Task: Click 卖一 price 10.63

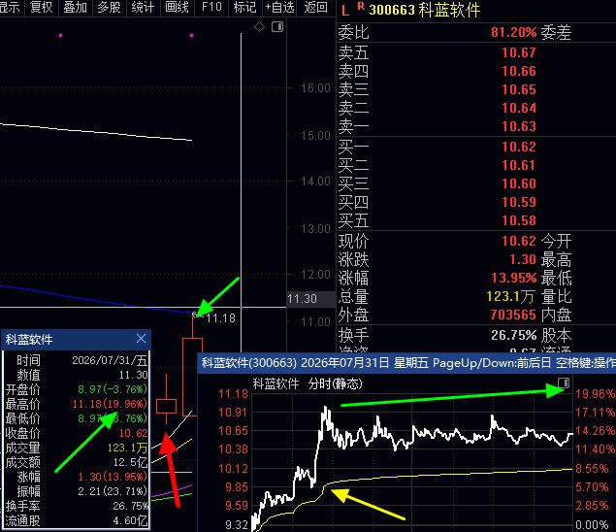Action: click(x=519, y=126)
